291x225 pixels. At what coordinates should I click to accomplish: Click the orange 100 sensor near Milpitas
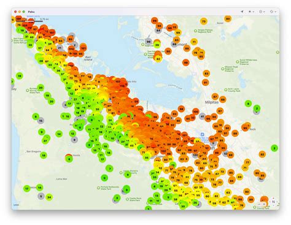[x=195, y=112]
